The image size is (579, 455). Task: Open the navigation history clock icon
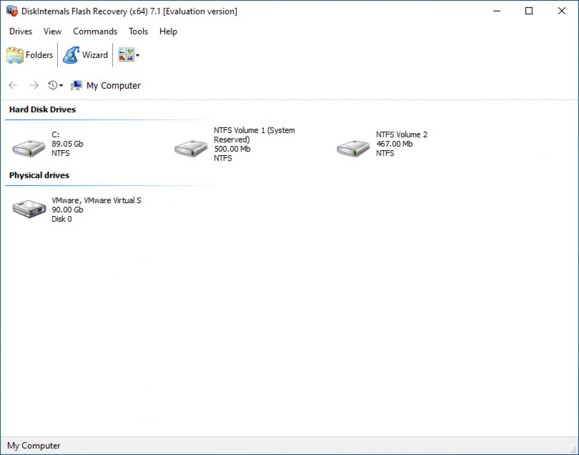[53, 85]
